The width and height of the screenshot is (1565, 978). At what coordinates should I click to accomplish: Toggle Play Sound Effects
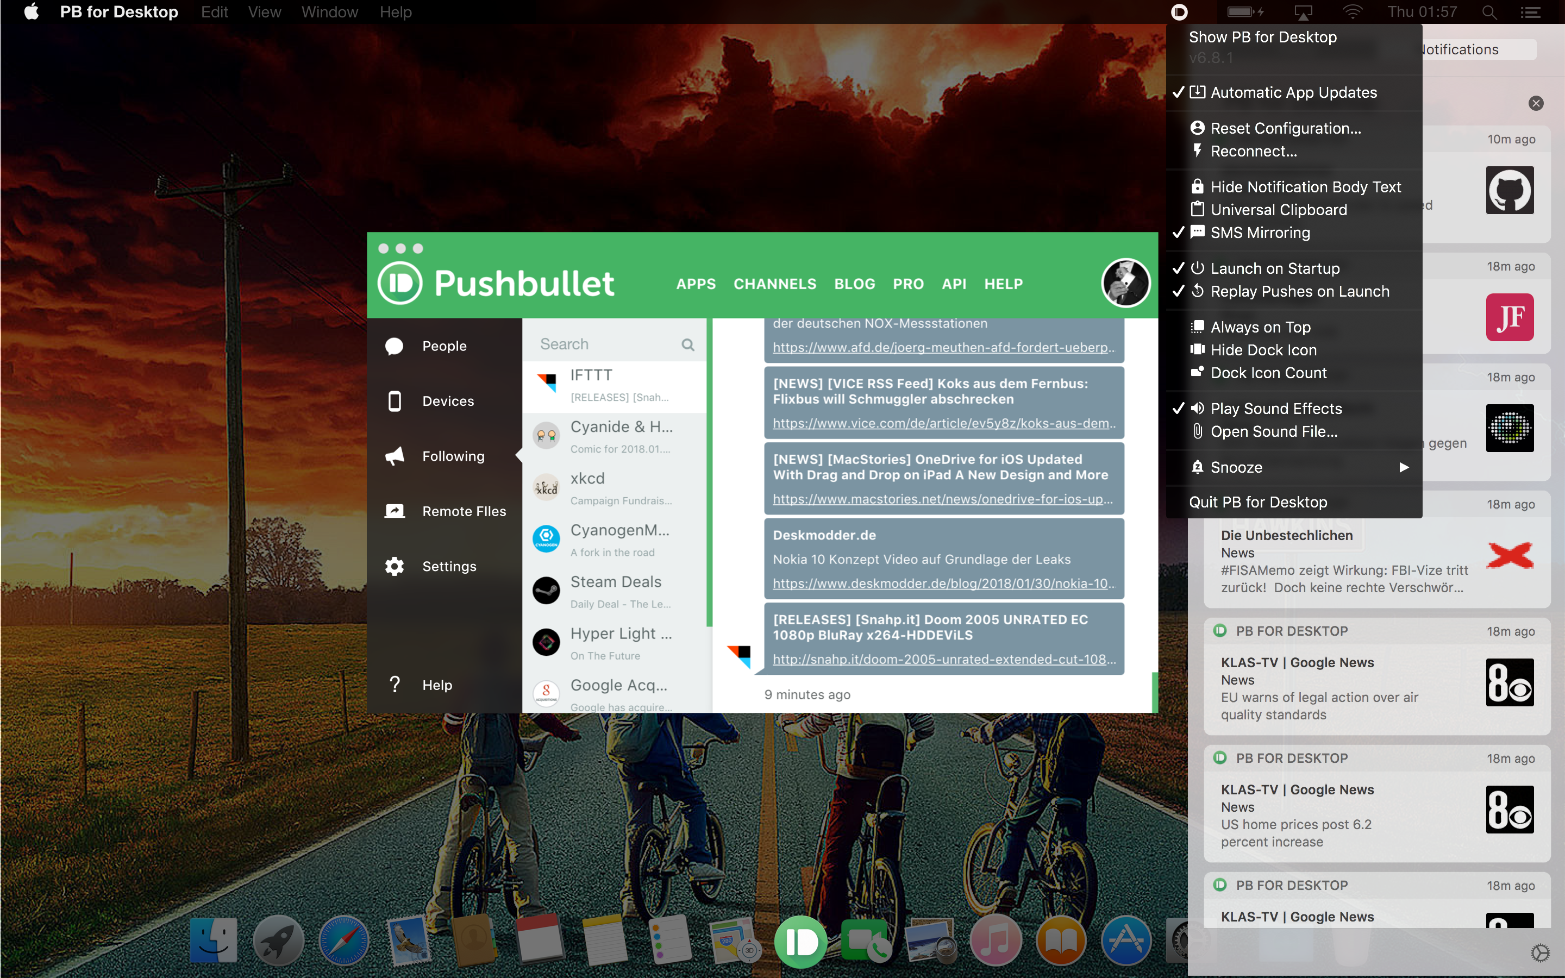[x=1275, y=409]
